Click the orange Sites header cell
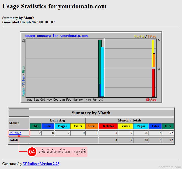 [x=92, y=126]
